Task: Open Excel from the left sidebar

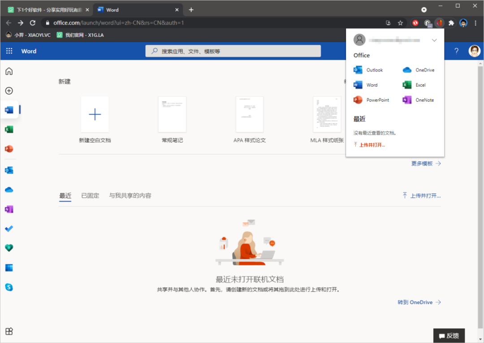Action: tap(9, 130)
